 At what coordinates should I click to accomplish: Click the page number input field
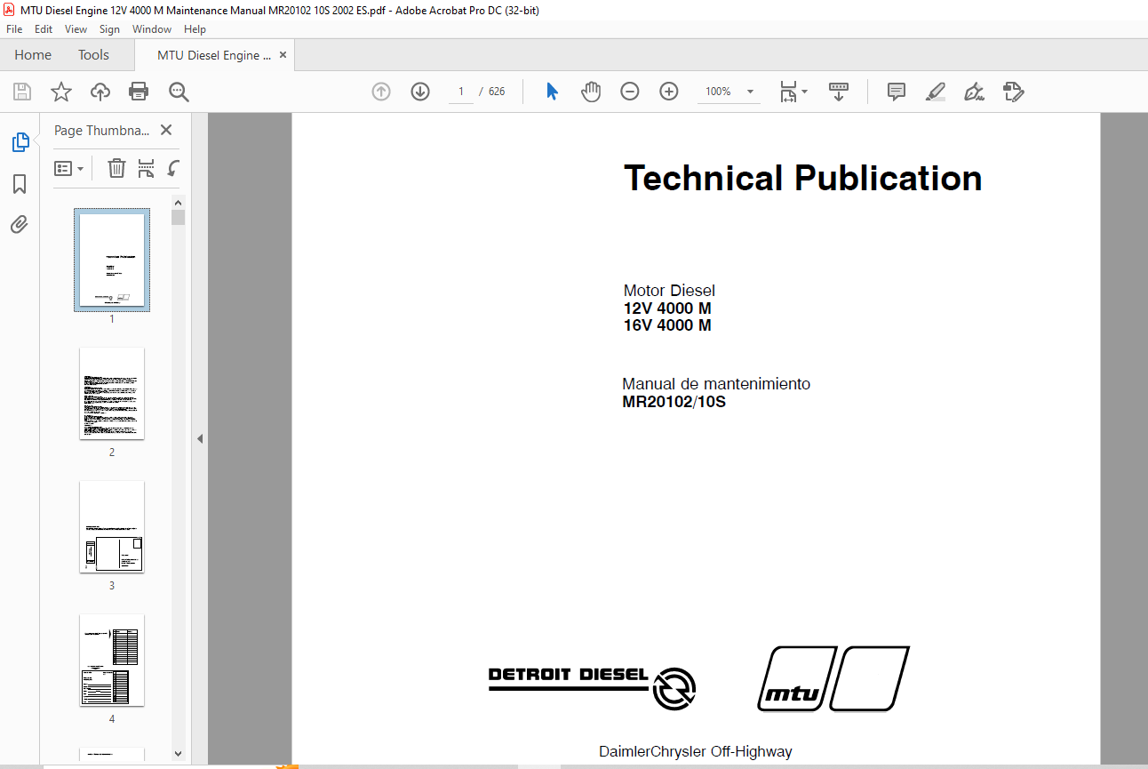(460, 92)
